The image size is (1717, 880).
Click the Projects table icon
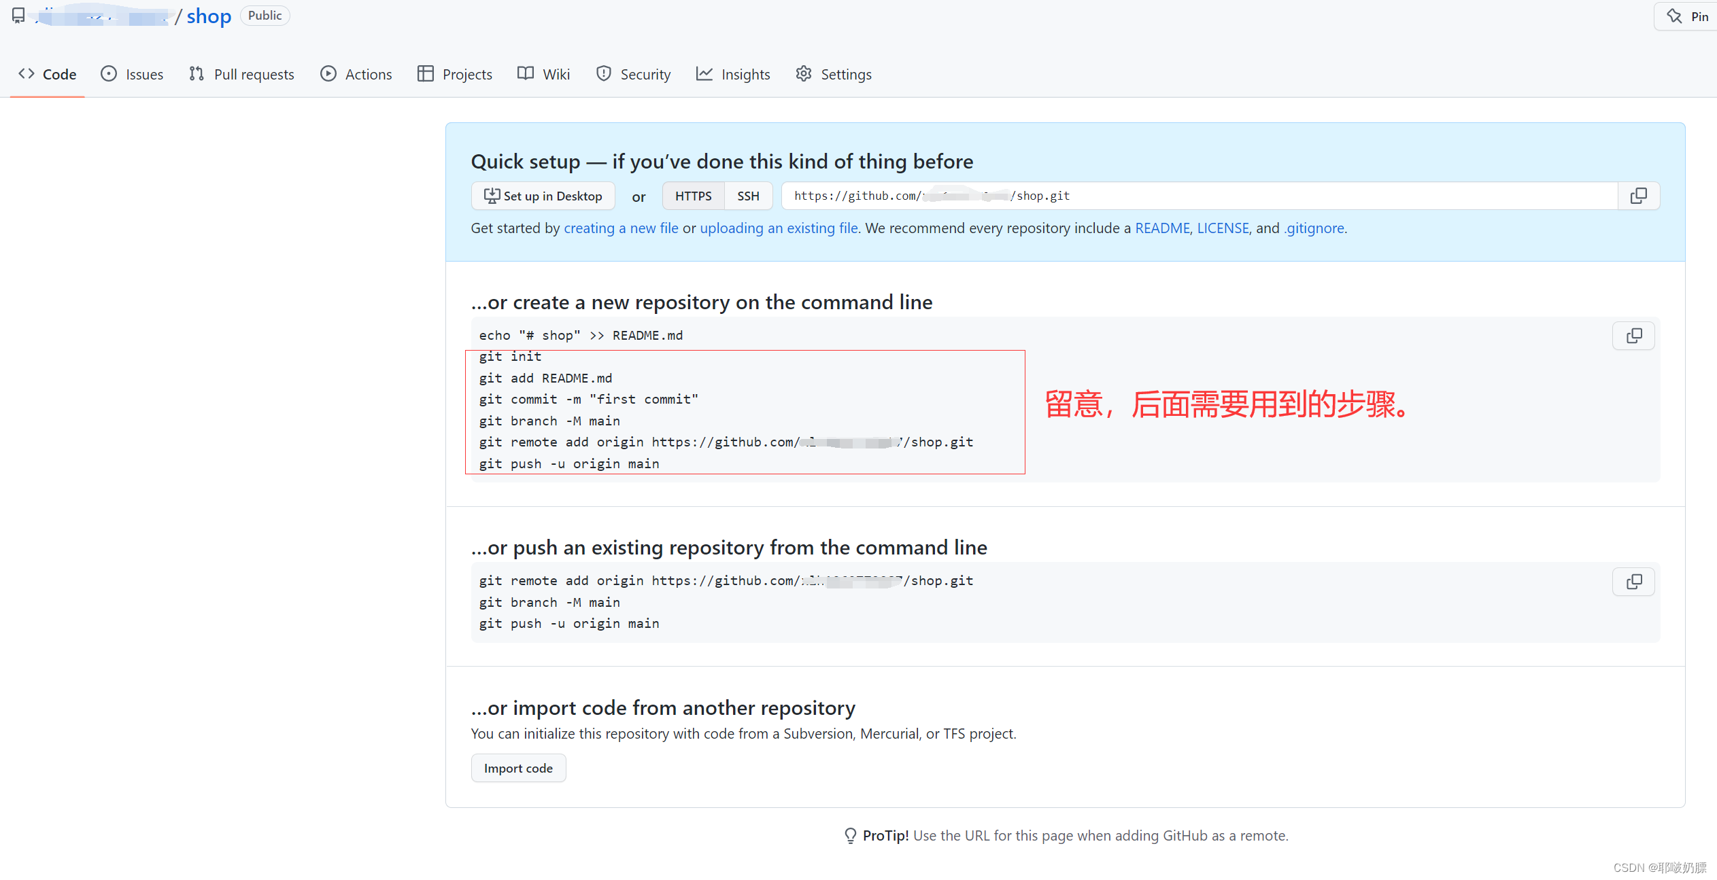426,73
